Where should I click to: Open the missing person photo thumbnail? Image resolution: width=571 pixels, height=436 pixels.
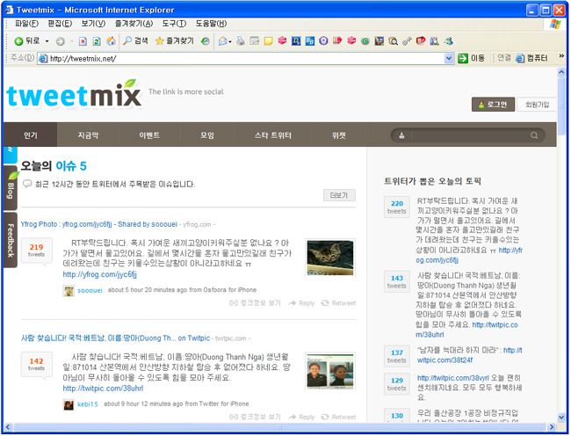tap(330, 372)
